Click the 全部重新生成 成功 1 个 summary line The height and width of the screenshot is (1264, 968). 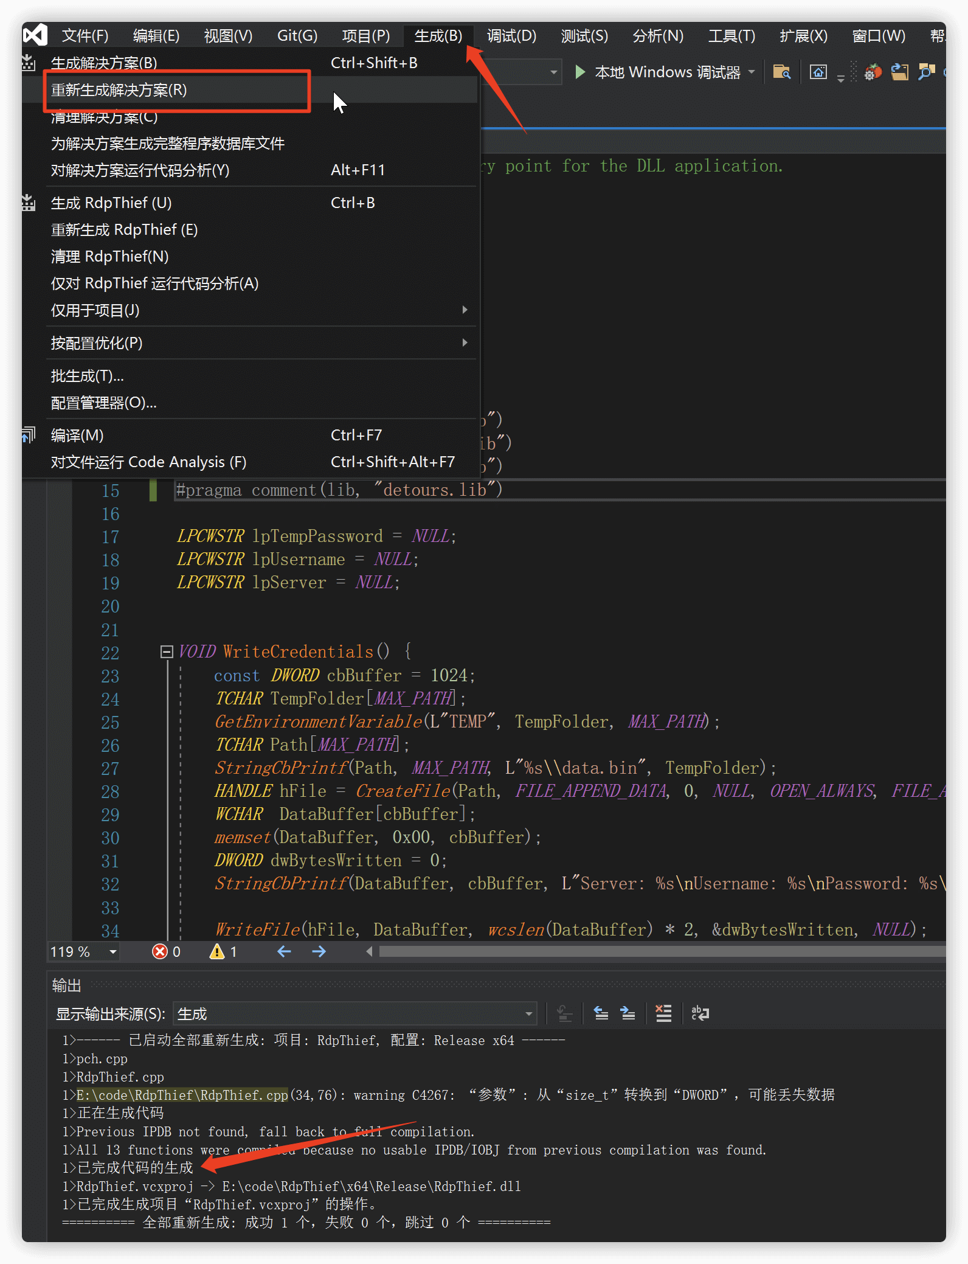point(306,1223)
